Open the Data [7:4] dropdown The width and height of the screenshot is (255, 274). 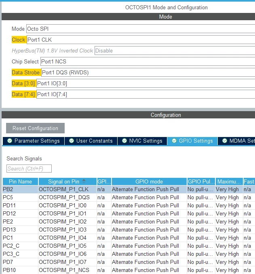(x=145, y=94)
